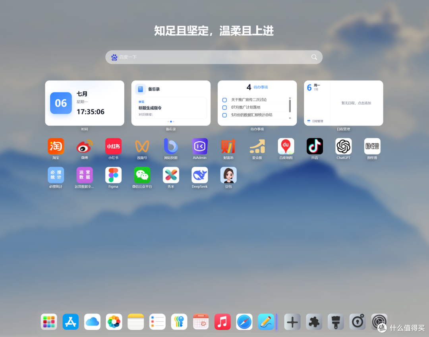This screenshot has width=429, height=337.
Task: Open the 网站快照 shortcut
Action: (171, 146)
